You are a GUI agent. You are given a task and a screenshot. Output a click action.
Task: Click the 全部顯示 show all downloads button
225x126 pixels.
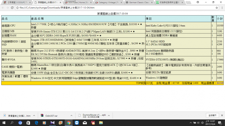[212, 115]
